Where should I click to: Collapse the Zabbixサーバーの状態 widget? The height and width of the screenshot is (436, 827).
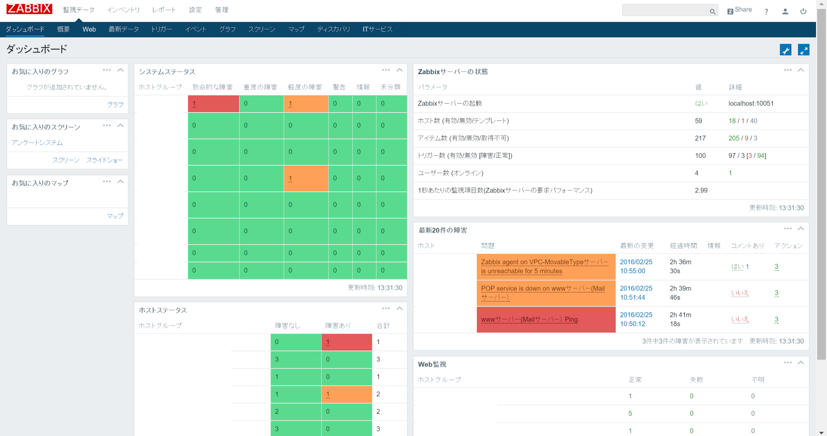801,70
